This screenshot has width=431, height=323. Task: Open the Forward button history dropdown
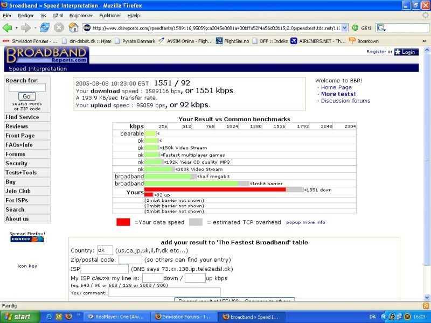pos(35,27)
